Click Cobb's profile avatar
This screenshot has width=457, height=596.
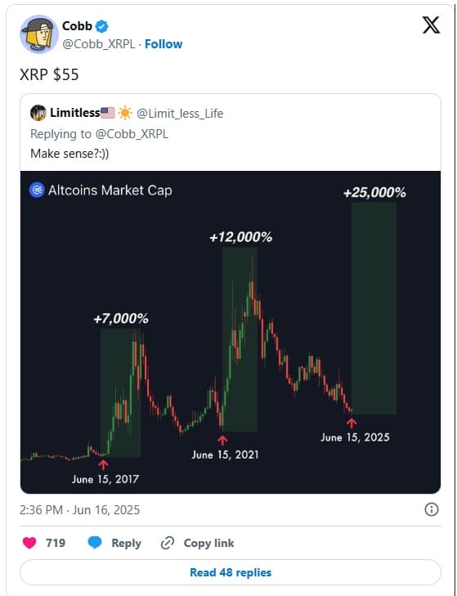[38, 34]
